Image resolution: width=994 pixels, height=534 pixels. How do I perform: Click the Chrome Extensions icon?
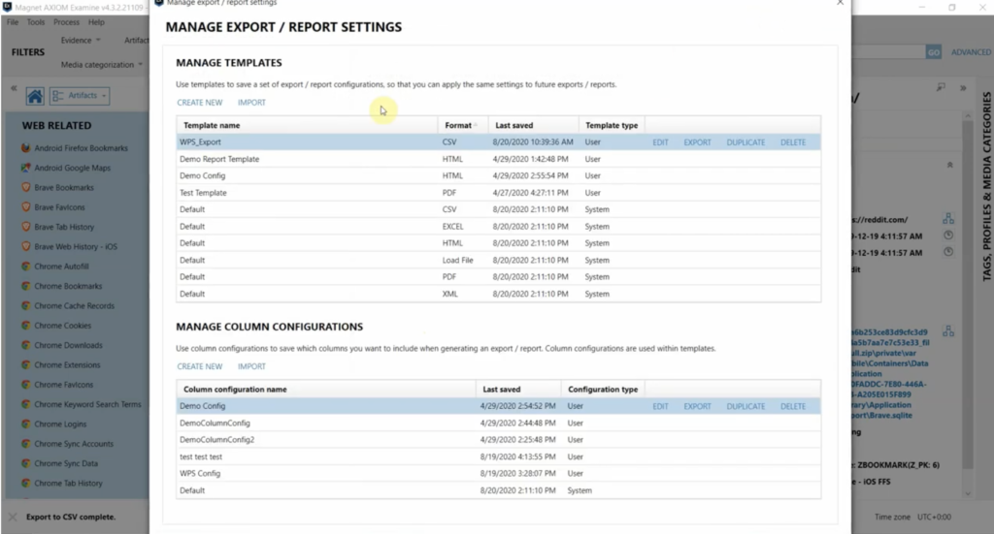point(26,364)
